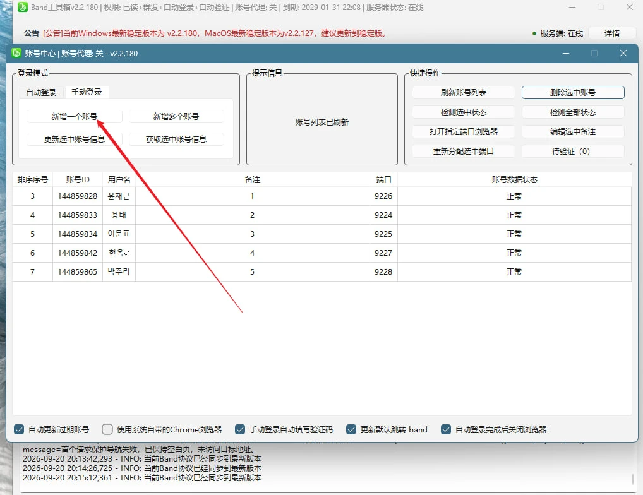This screenshot has width=643, height=495.
Task: Click the 用户名 column header
Action: click(x=119, y=179)
